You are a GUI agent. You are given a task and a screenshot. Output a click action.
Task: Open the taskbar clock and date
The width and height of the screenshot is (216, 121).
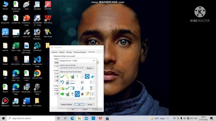[203, 118]
